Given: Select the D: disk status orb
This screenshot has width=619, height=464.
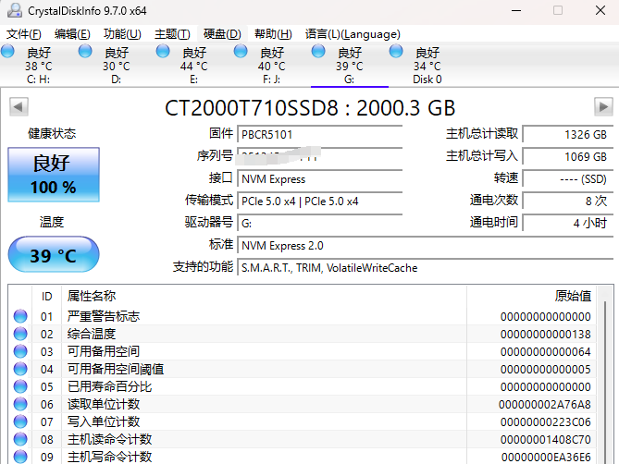Looking at the screenshot, I should pos(85,51).
